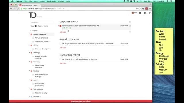Add task under Onboarding retreat

pos(63,63)
